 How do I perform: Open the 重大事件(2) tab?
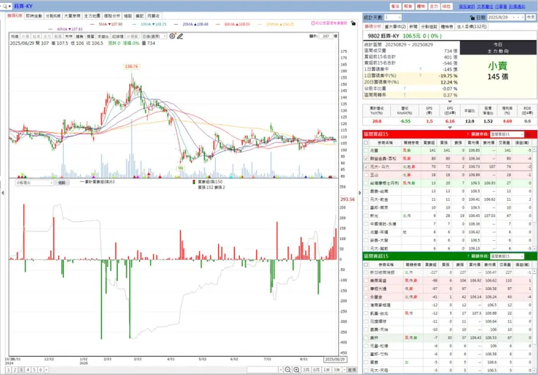[x=395, y=26]
